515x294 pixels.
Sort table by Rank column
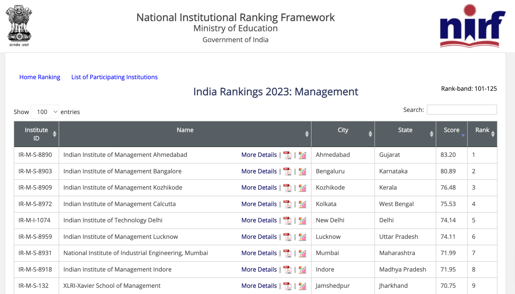[482, 134]
